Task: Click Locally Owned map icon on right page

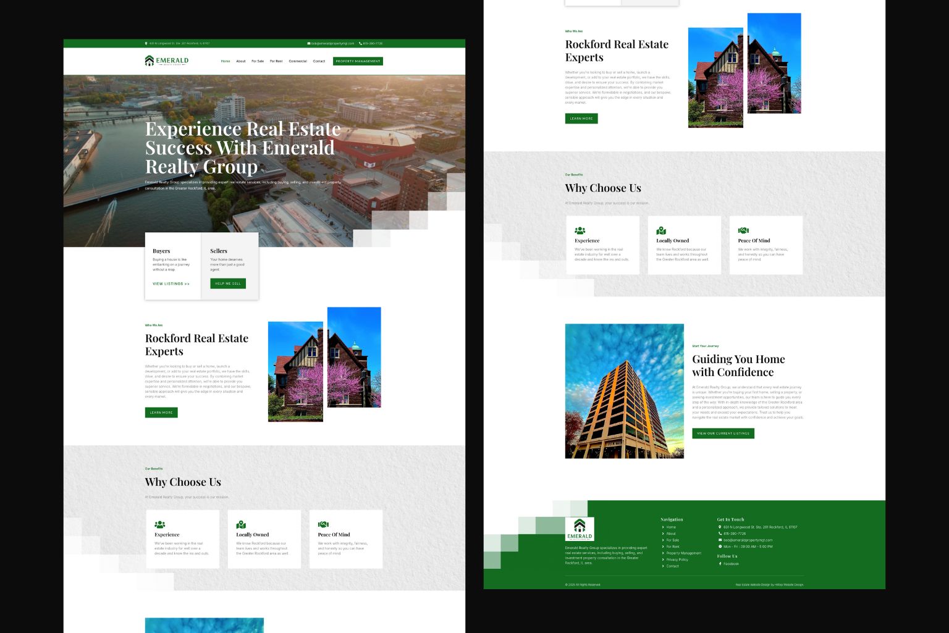Action: click(x=661, y=230)
